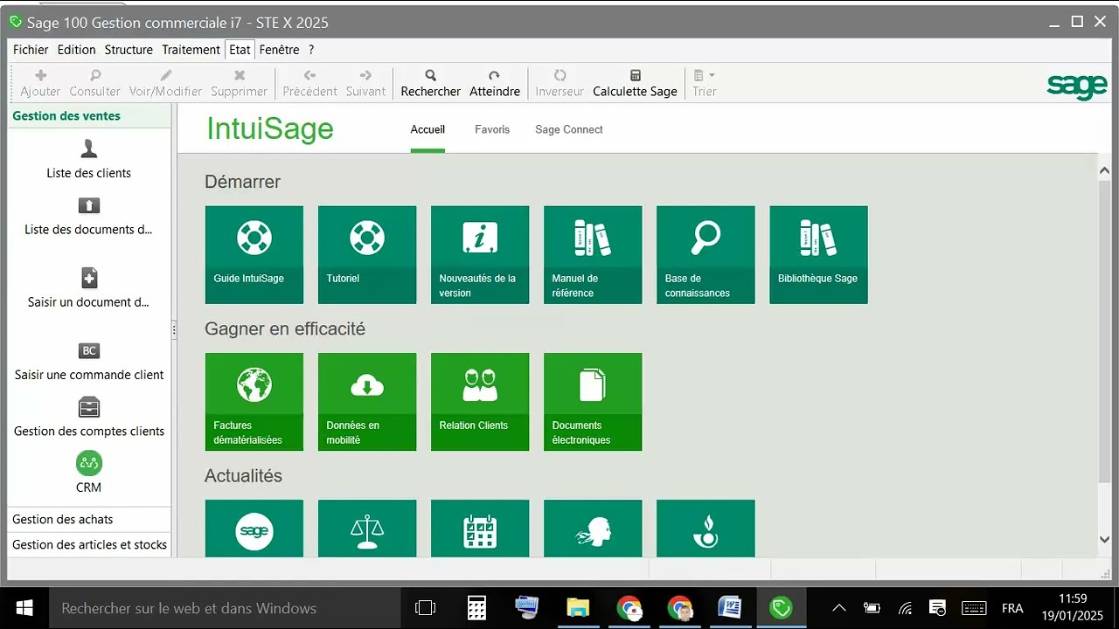The width and height of the screenshot is (1119, 629).
Task: Open Nouveautés de la version tile
Action: (480, 255)
